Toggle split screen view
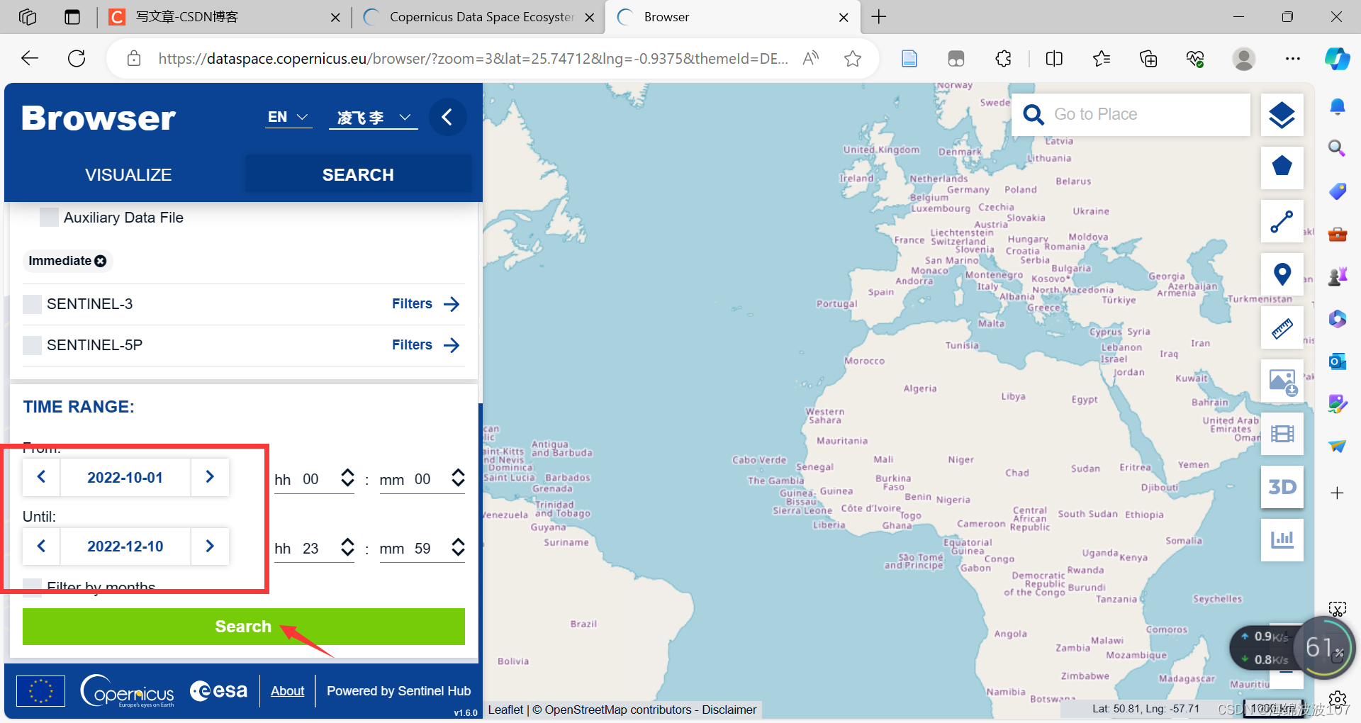 (1054, 59)
